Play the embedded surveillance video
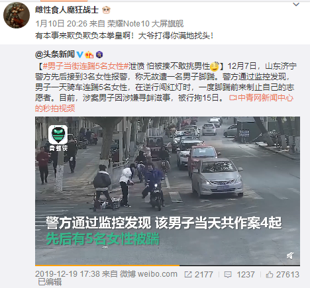Viewport: 310px width, 288px height. pyautogui.click(x=168, y=191)
